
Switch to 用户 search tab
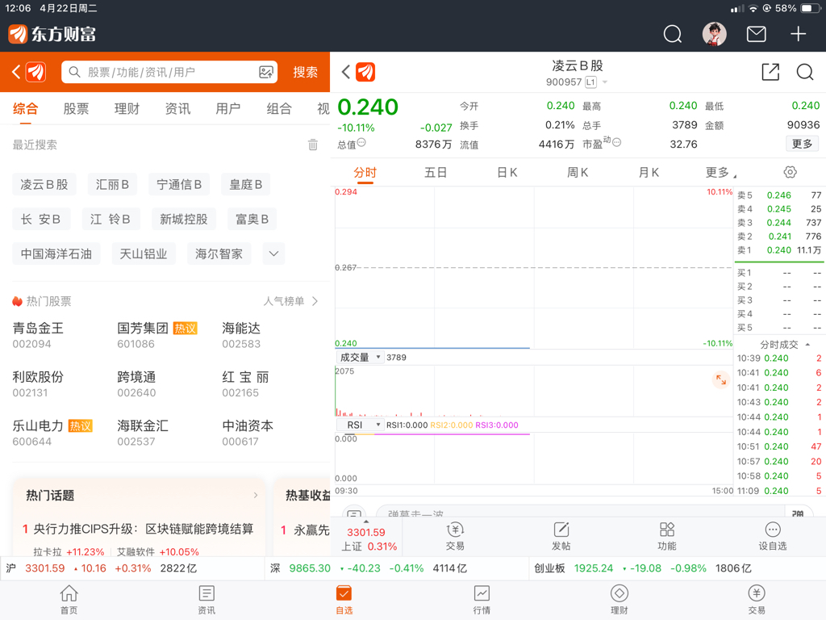pos(228,109)
